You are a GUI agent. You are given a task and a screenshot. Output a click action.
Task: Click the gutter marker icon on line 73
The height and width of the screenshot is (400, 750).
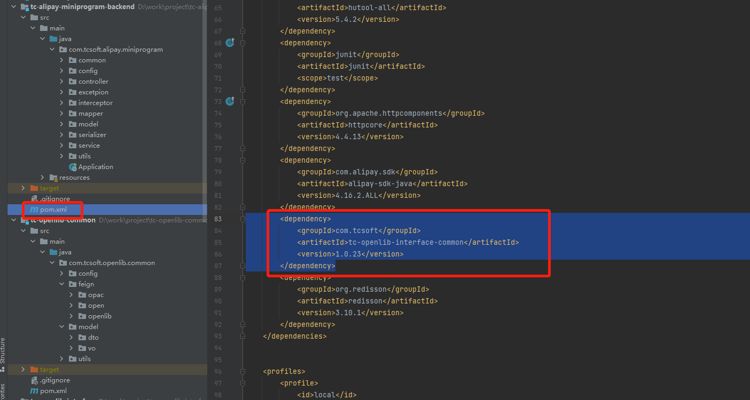tap(230, 101)
